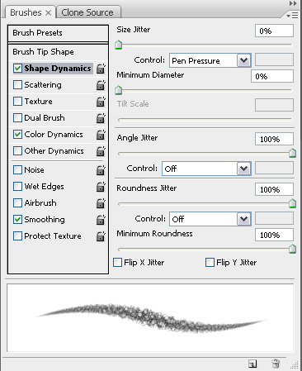
Task: Uncheck the Smoothing option
Action: pyautogui.click(x=17, y=220)
